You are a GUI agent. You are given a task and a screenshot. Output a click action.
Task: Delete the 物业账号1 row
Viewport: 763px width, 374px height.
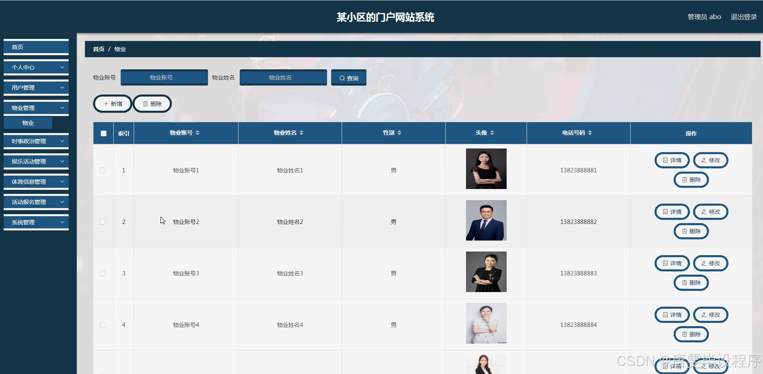pos(691,180)
